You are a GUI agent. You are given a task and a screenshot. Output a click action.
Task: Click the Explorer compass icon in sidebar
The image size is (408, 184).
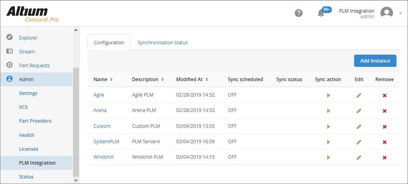click(x=10, y=37)
